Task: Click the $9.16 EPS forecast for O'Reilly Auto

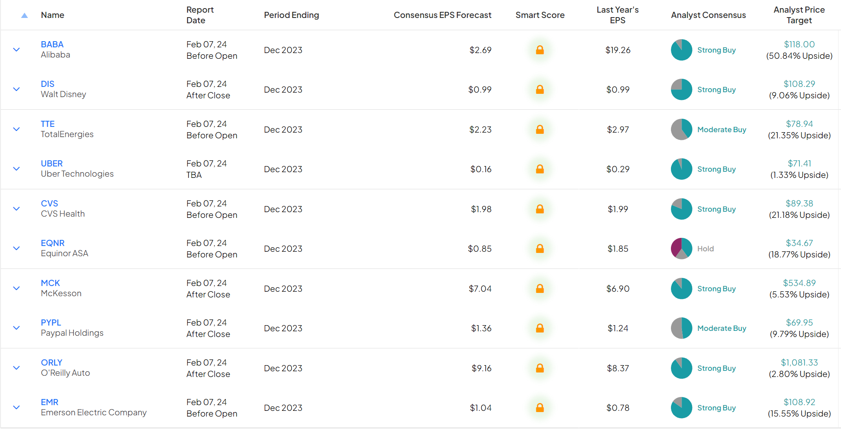Action: point(481,368)
